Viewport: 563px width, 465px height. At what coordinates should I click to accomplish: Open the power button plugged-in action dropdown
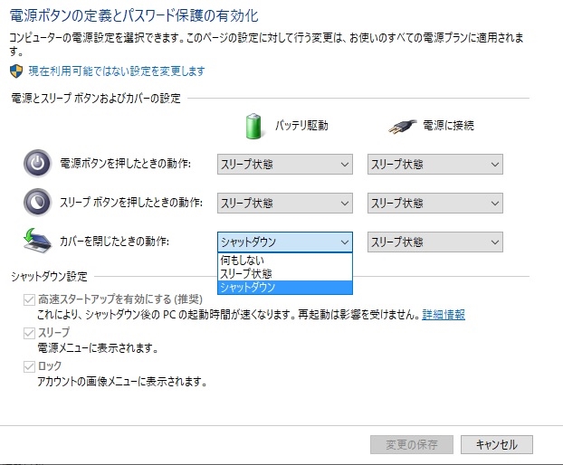click(x=434, y=165)
